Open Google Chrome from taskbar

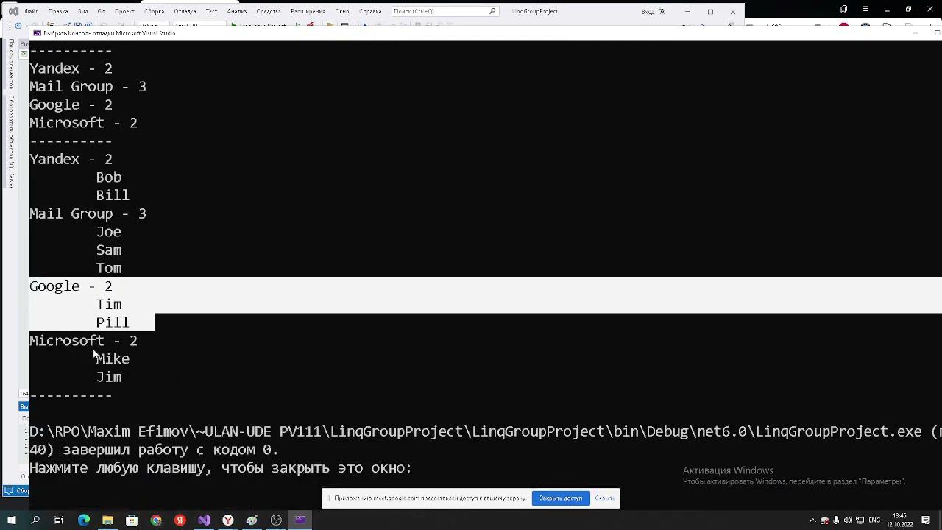click(x=156, y=520)
